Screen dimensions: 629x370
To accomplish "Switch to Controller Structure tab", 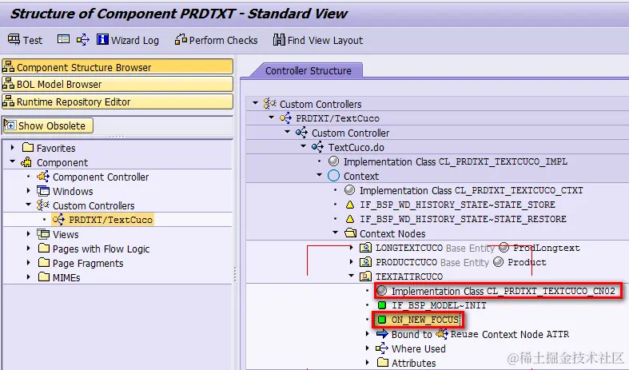I will [308, 70].
